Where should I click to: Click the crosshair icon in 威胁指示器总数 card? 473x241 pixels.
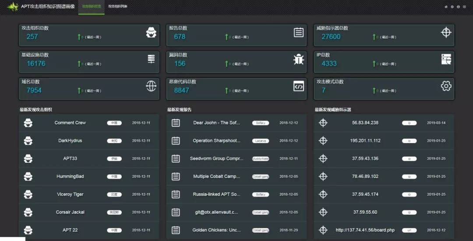[446, 32]
